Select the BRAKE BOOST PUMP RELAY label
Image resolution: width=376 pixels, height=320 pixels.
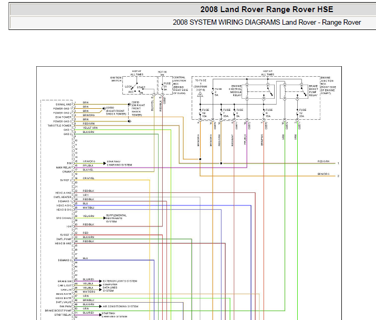(314, 90)
